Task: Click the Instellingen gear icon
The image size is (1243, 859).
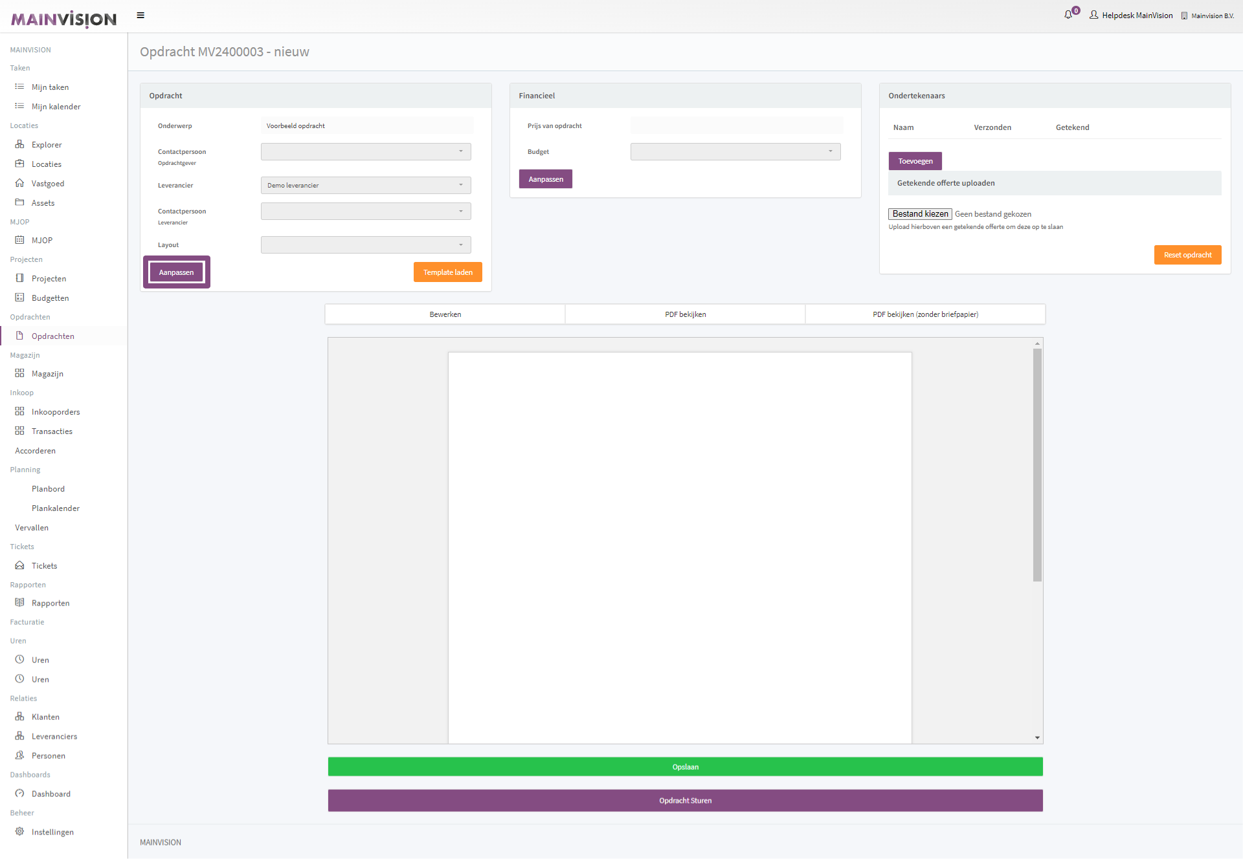Action: click(x=19, y=832)
